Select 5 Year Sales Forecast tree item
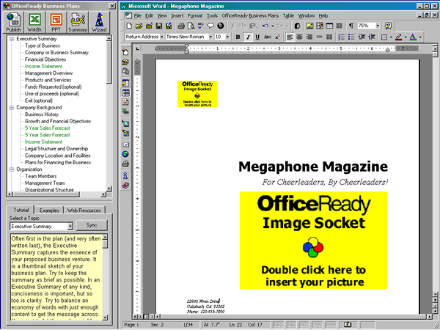This screenshot has width=440, height=330. click(x=48, y=128)
